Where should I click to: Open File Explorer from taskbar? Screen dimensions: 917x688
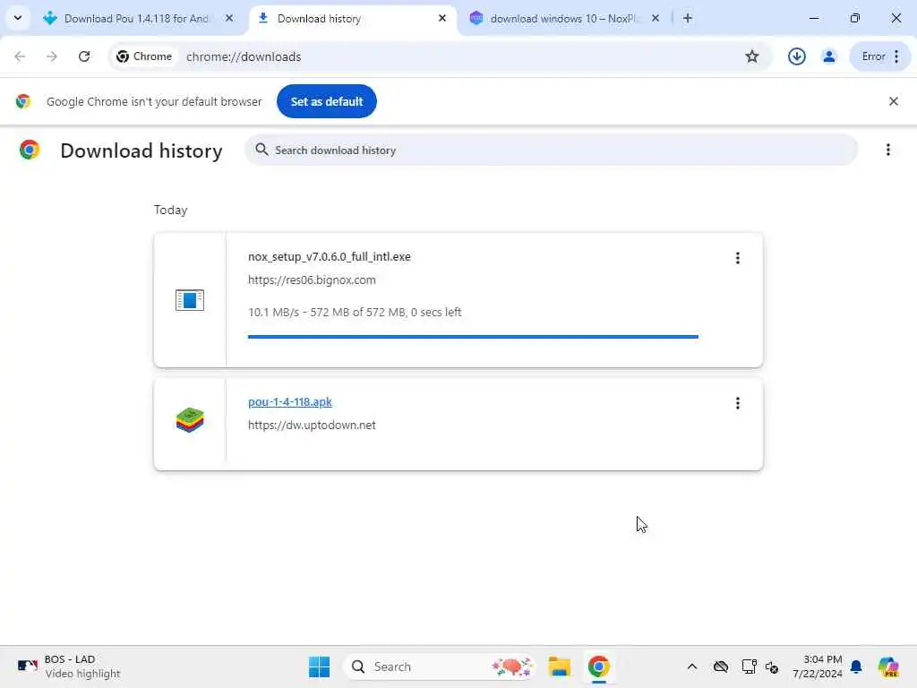pyautogui.click(x=559, y=666)
